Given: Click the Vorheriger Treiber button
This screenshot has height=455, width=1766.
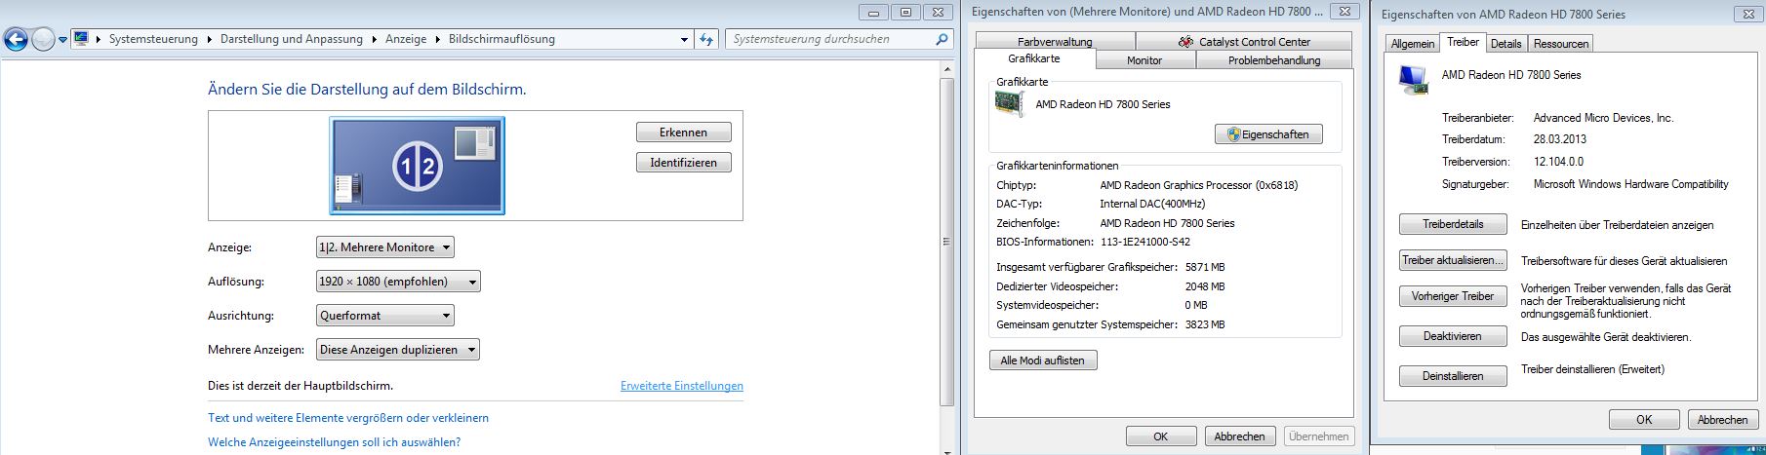Looking at the screenshot, I should click(x=1453, y=296).
